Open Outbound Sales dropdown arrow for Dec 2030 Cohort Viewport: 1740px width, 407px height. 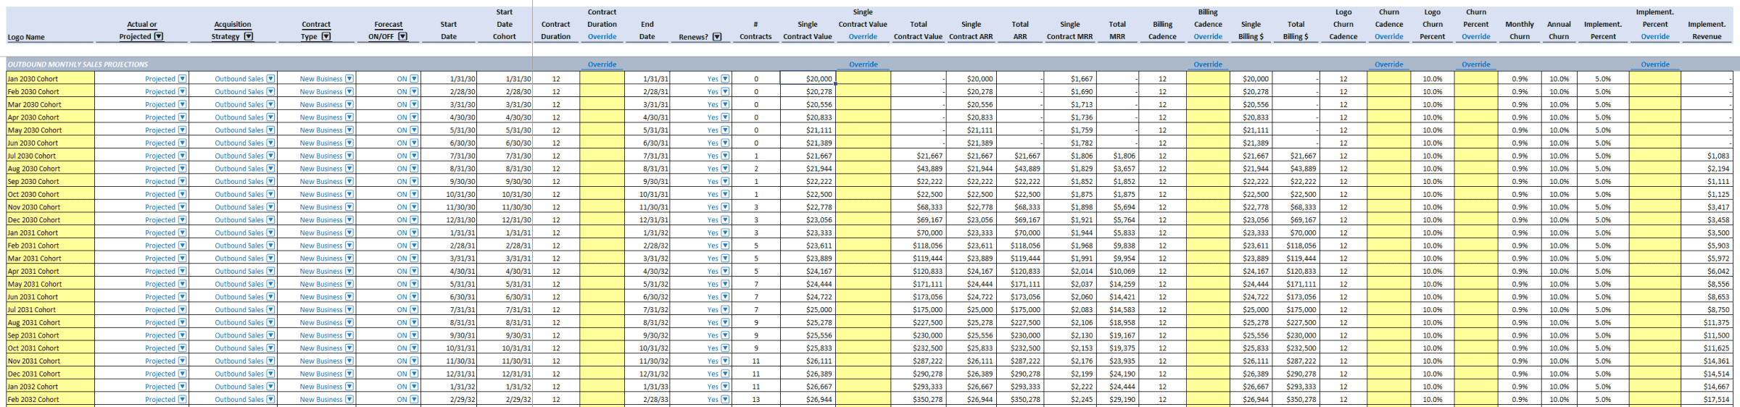(x=270, y=220)
